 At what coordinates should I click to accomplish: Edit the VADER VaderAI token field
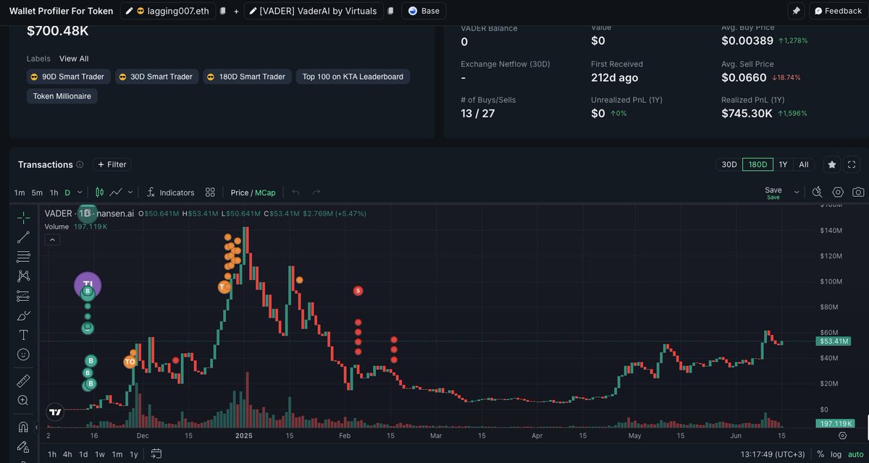[314, 11]
